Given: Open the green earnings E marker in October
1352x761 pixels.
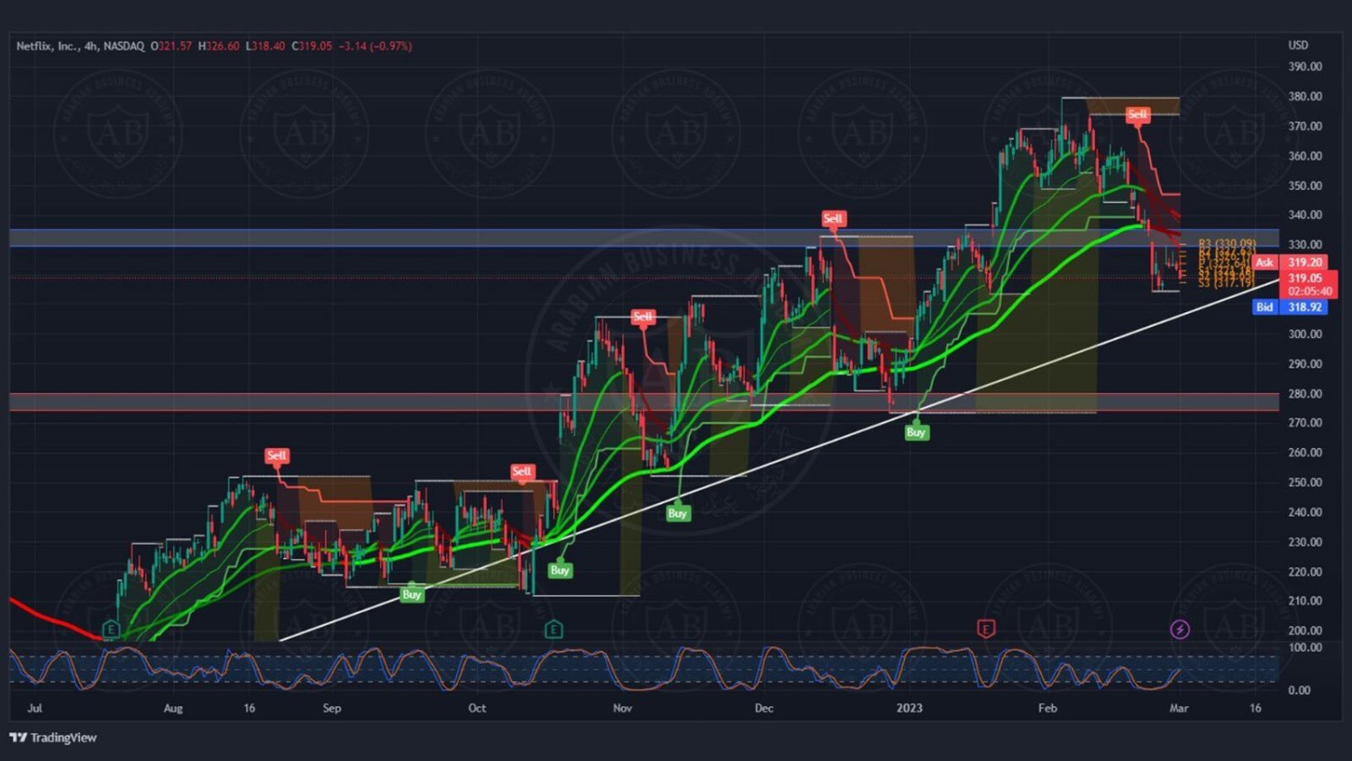Looking at the screenshot, I should (553, 629).
